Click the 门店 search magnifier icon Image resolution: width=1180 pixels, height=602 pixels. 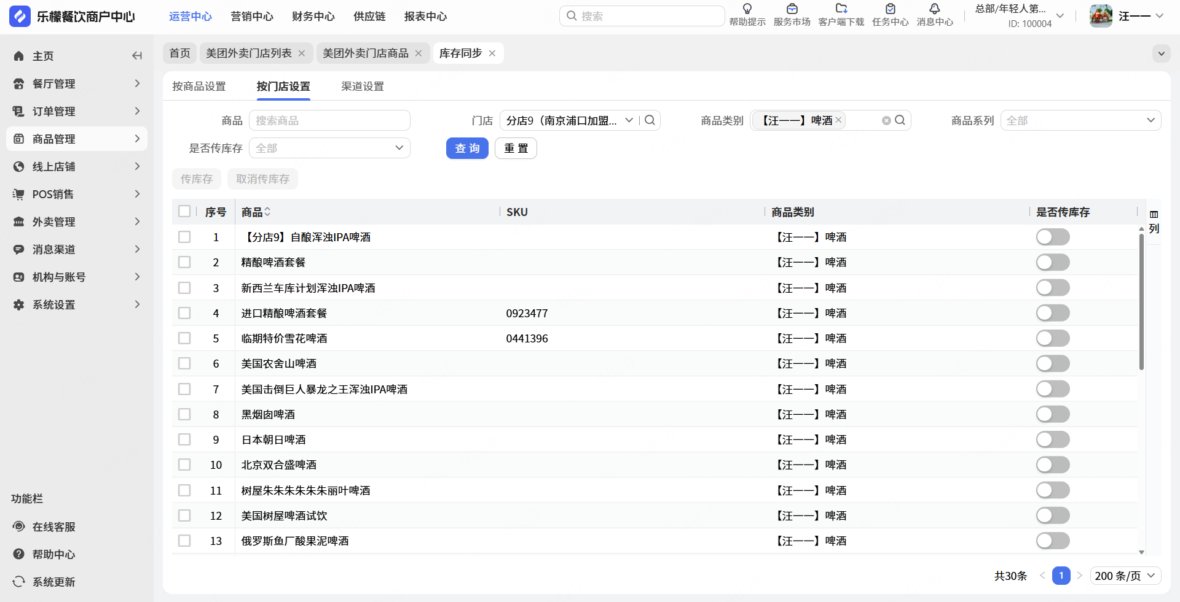(650, 120)
